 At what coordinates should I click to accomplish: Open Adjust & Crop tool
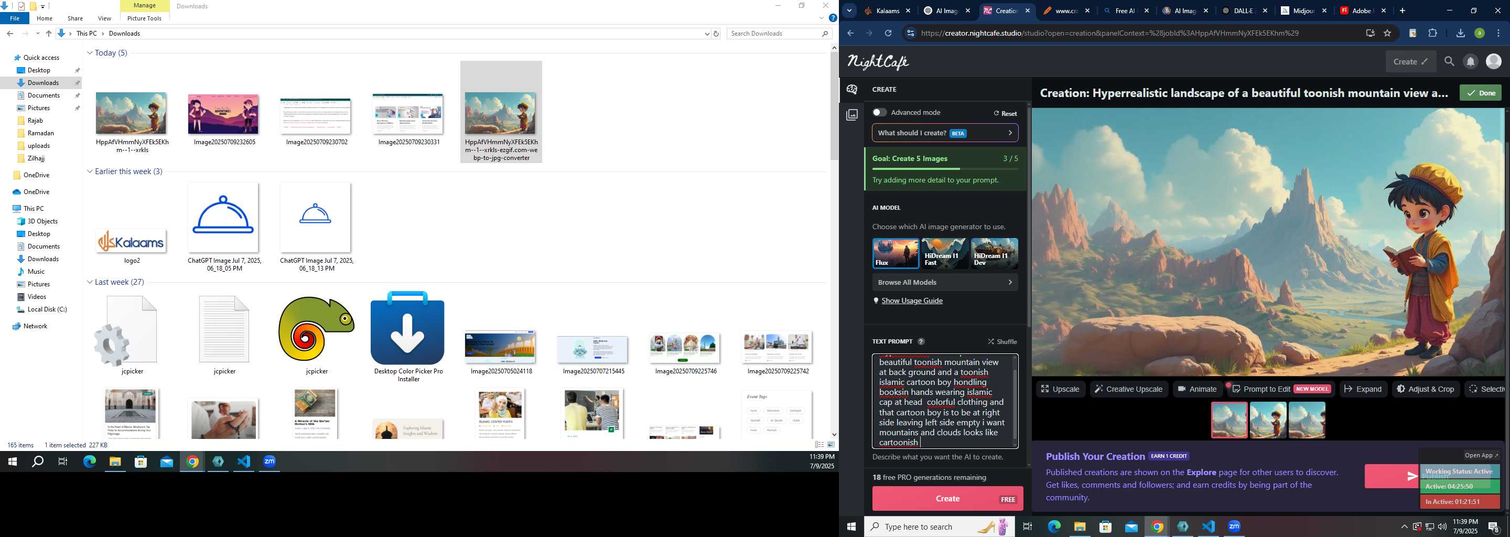[x=1426, y=389]
